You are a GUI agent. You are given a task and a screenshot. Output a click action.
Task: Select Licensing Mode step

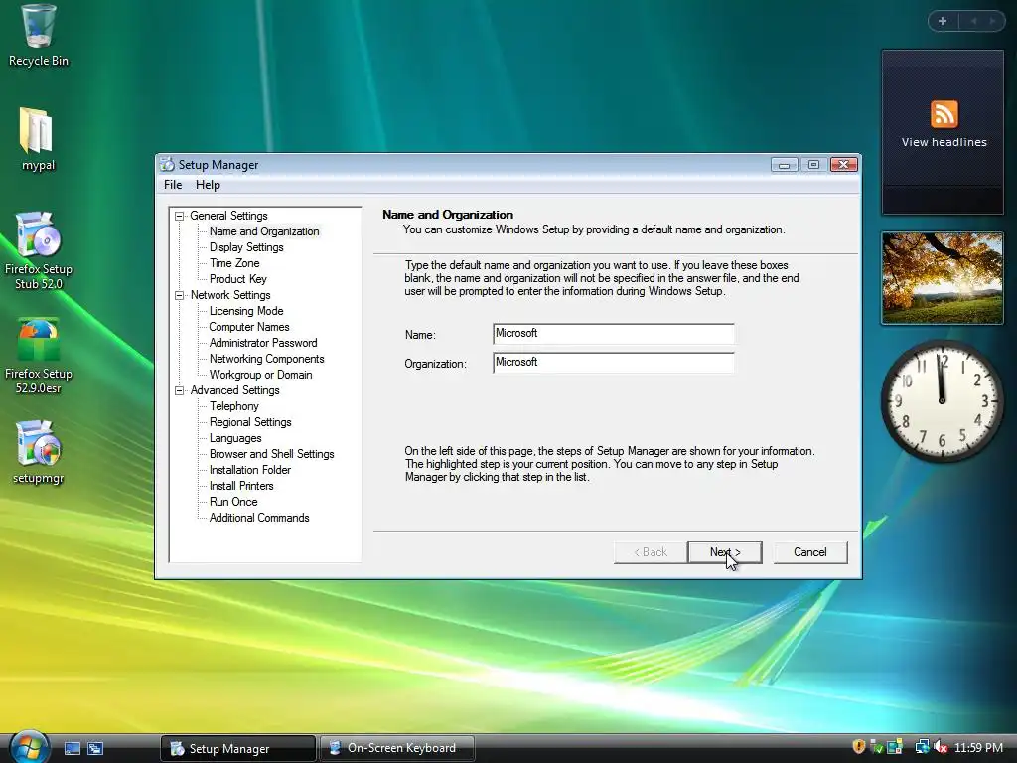(246, 311)
